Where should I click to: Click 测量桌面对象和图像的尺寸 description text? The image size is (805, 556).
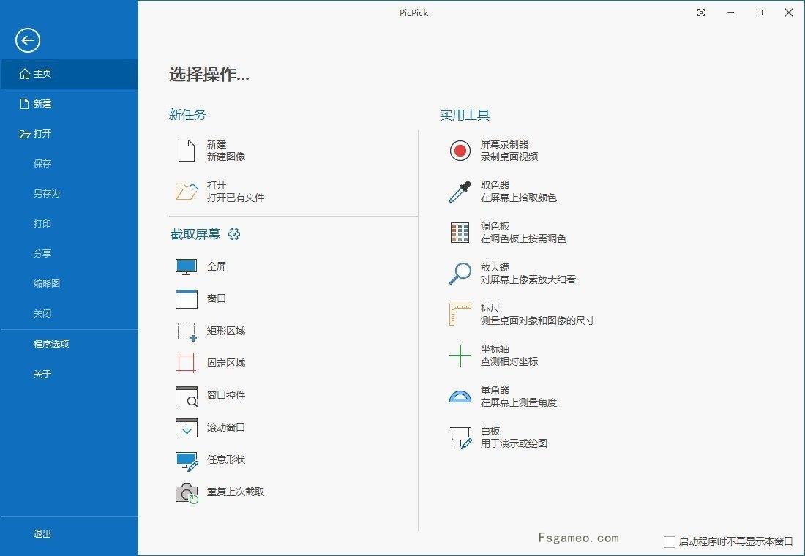click(x=538, y=321)
